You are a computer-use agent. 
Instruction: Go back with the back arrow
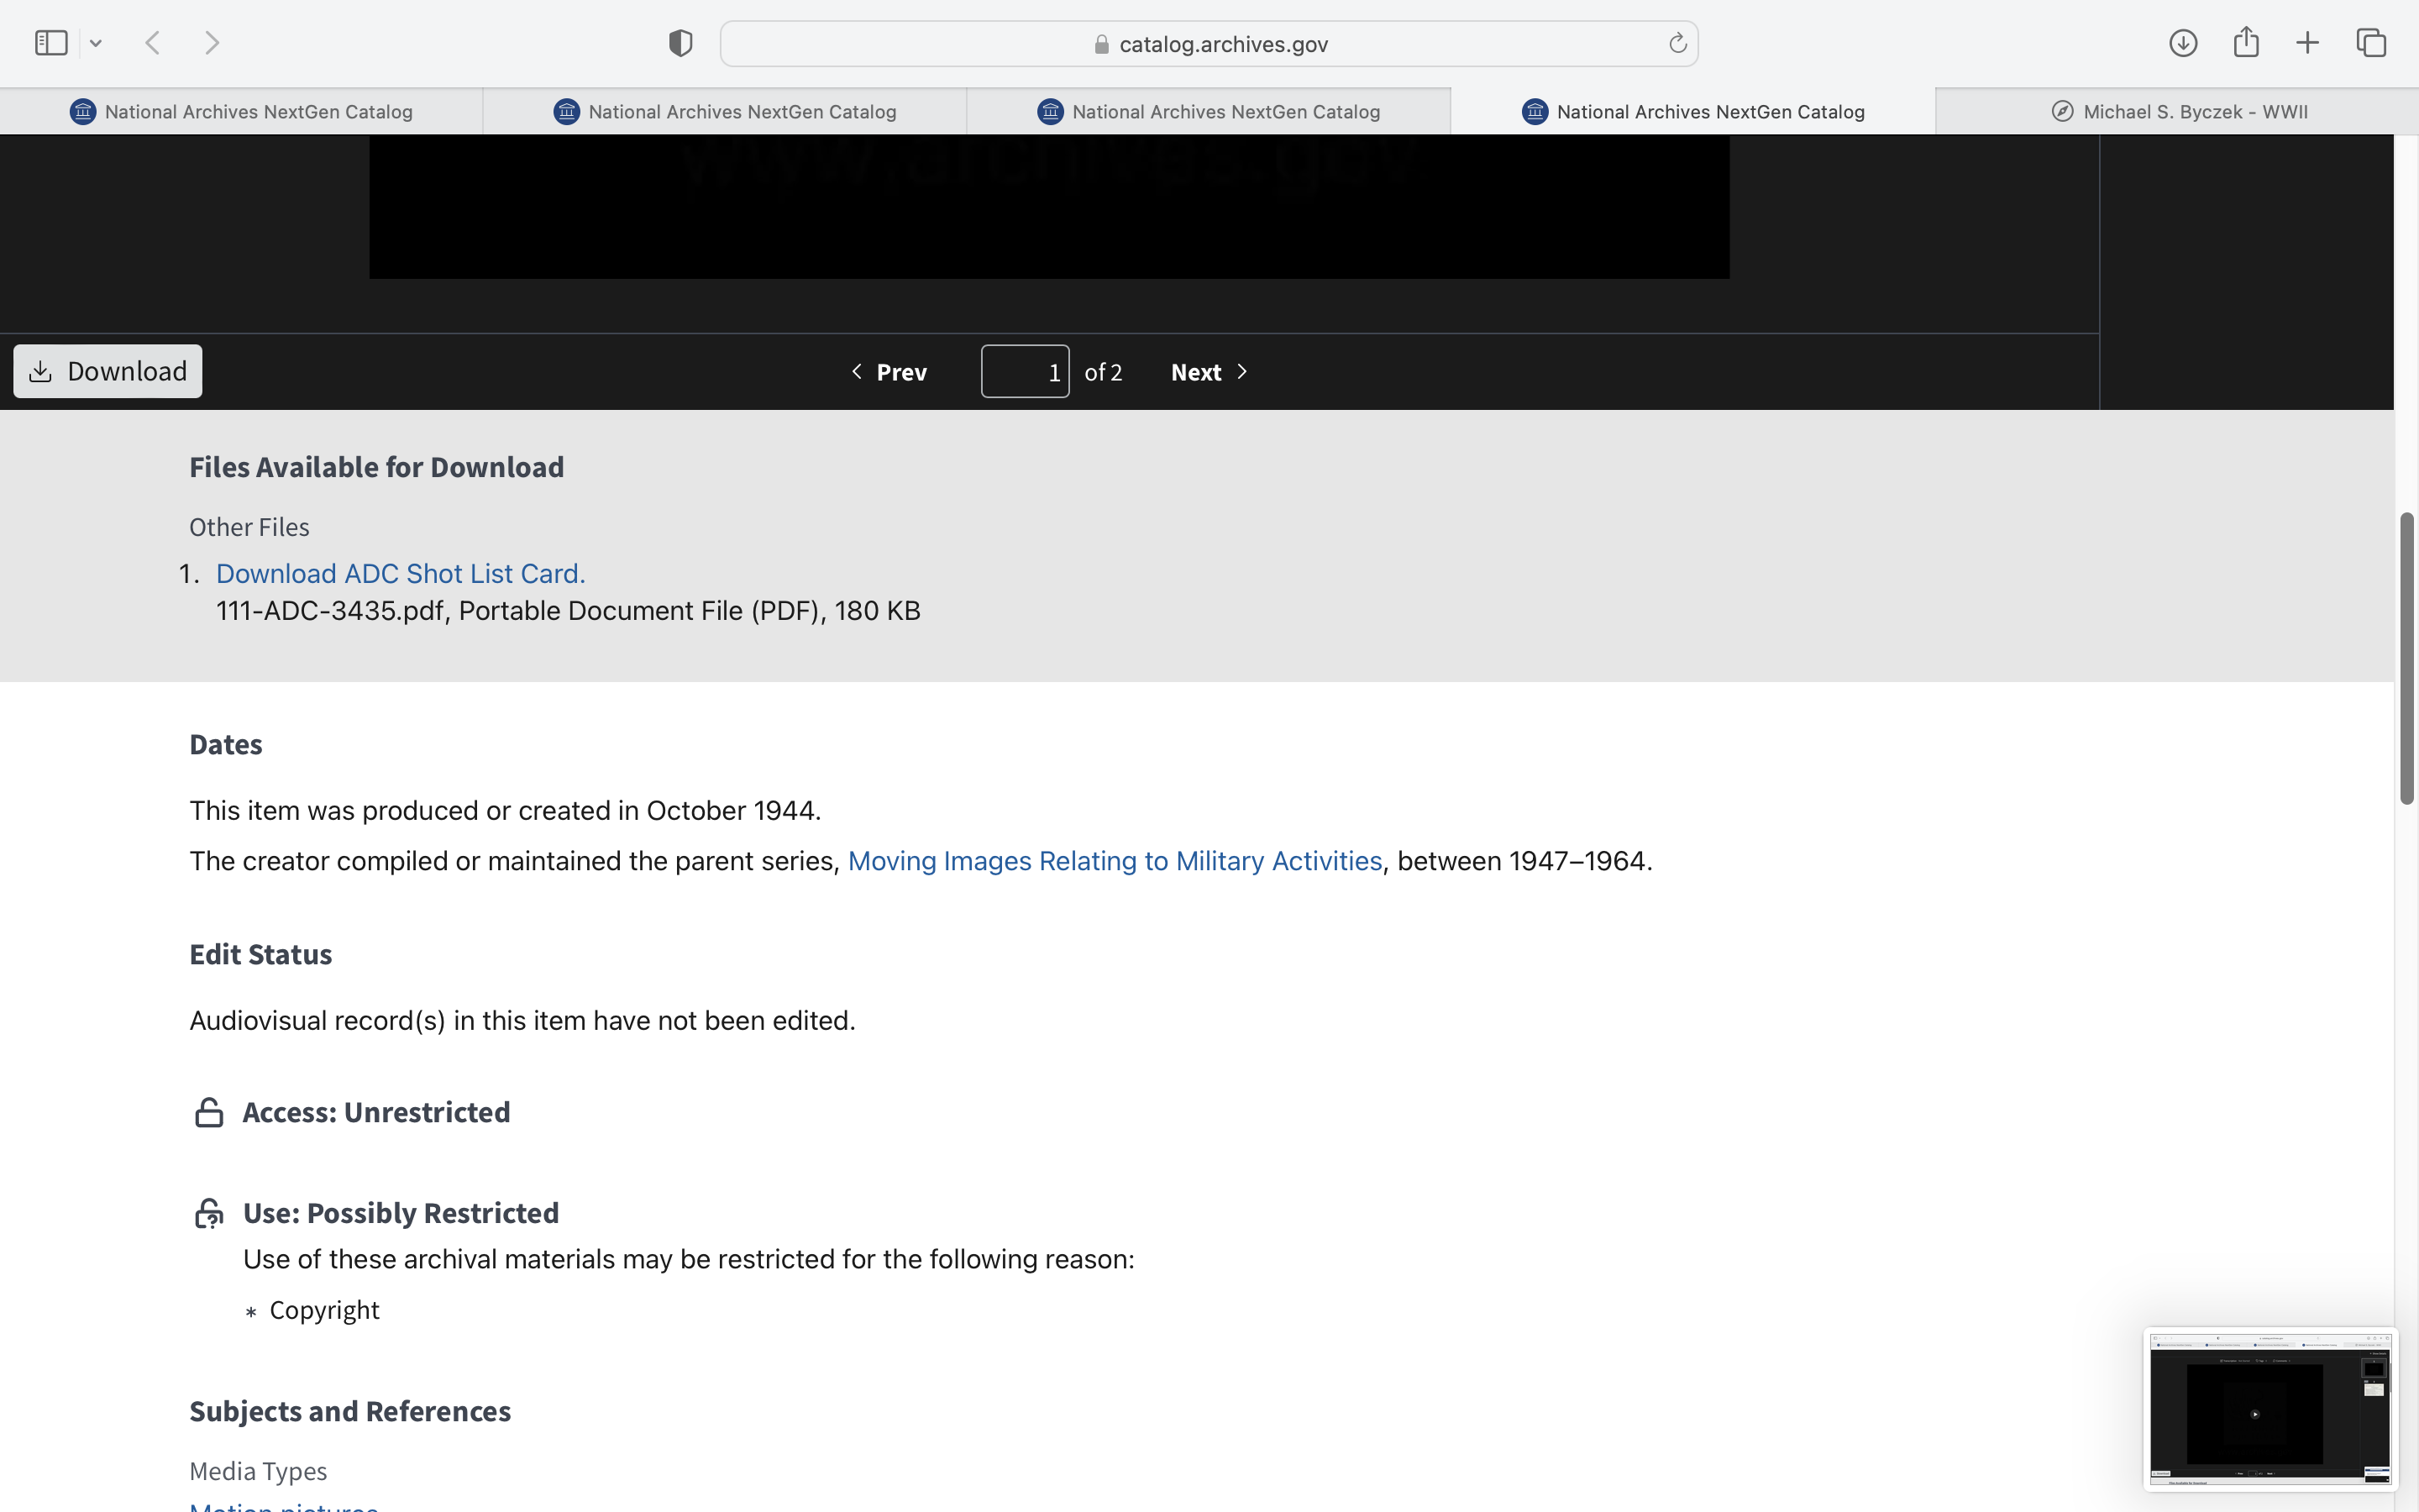tap(153, 43)
